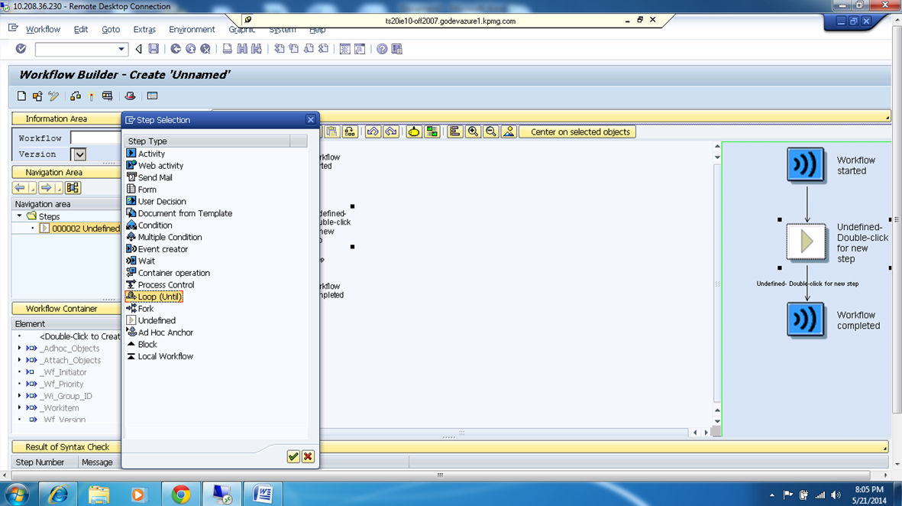This screenshot has height=506, width=902.
Task: Open the Workflow version dropdown
Action: point(79,154)
